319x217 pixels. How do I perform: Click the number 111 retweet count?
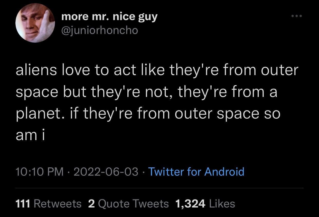(23, 204)
